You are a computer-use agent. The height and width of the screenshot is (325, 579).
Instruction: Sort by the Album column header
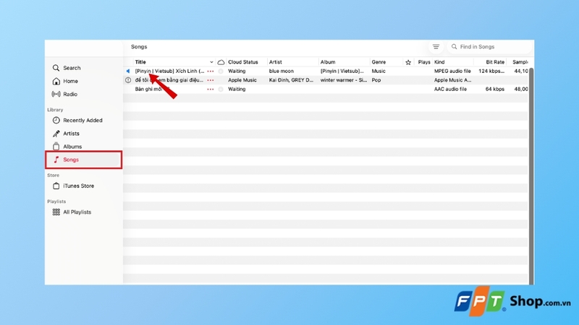328,62
